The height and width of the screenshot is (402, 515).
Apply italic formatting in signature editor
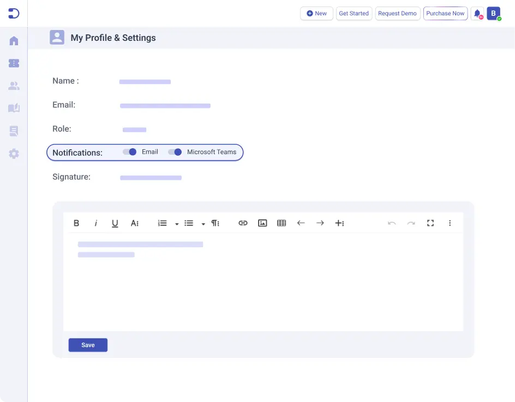pos(96,223)
